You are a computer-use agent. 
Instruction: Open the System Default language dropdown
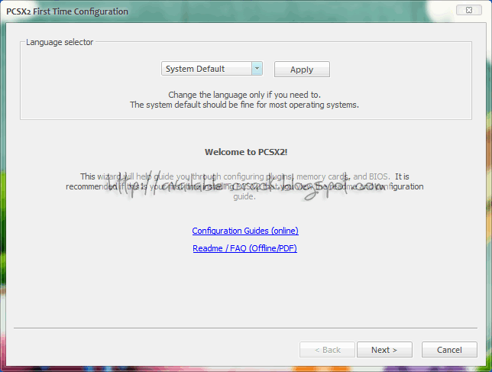pos(212,69)
